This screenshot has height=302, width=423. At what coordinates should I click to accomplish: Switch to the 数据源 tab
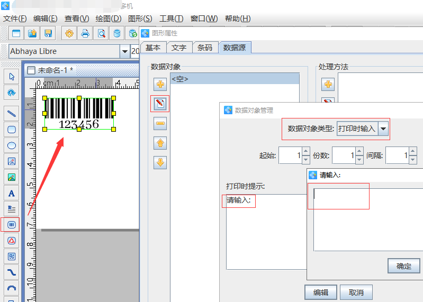point(235,48)
